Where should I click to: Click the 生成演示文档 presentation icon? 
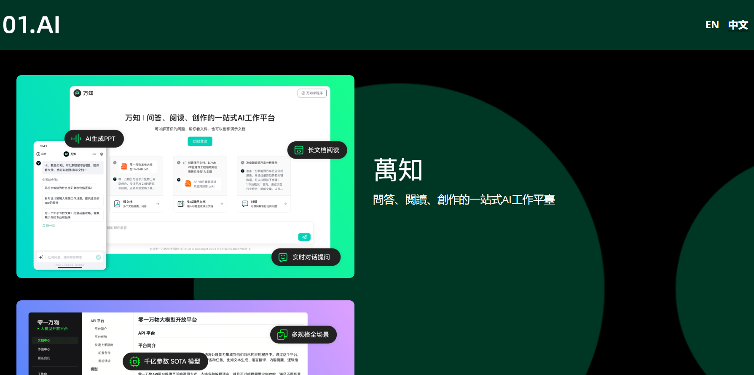click(181, 204)
